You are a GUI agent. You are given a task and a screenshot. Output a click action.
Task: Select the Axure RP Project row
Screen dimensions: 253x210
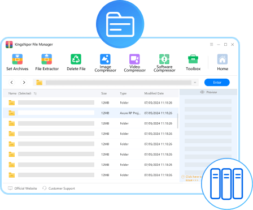click(90, 113)
